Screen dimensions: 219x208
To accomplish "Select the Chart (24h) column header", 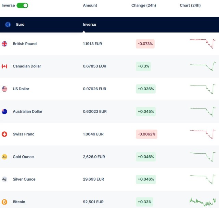I will click(190, 5).
